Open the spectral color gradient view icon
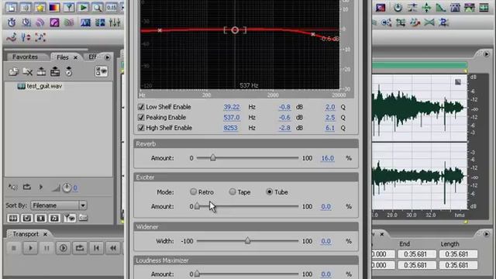496x279 pixels. (54, 8)
